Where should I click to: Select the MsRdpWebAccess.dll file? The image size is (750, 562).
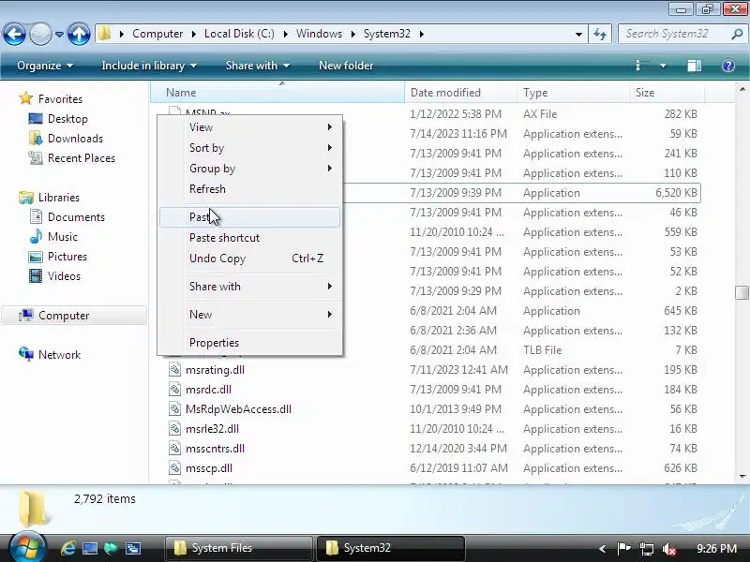[x=238, y=409]
